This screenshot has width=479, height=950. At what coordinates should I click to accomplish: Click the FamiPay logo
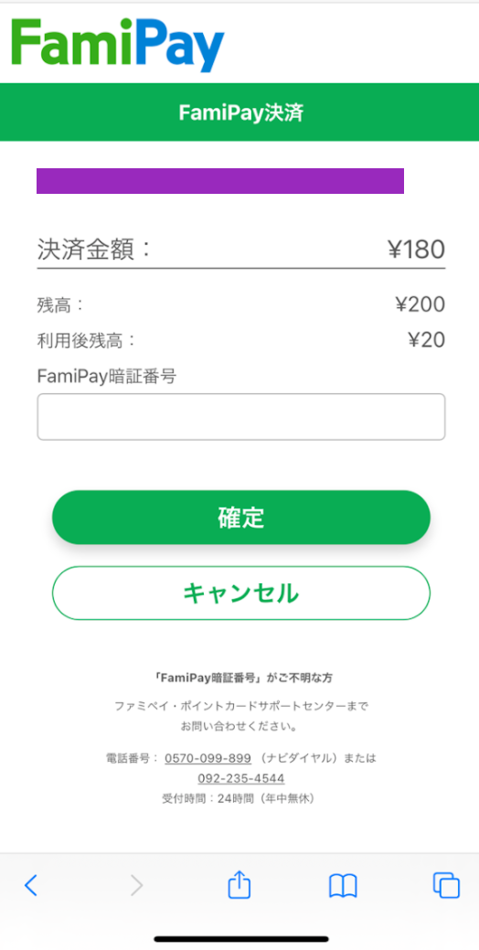pyautogui.click(x=118, y=44)
